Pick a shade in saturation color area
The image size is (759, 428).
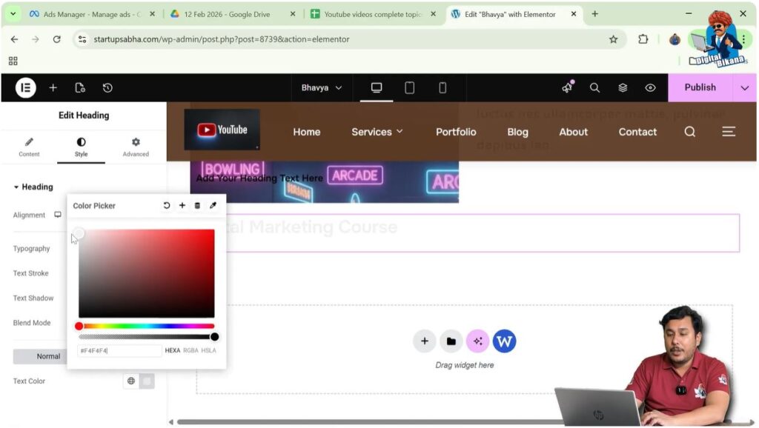pyautogui.click(x=147, y=273)
